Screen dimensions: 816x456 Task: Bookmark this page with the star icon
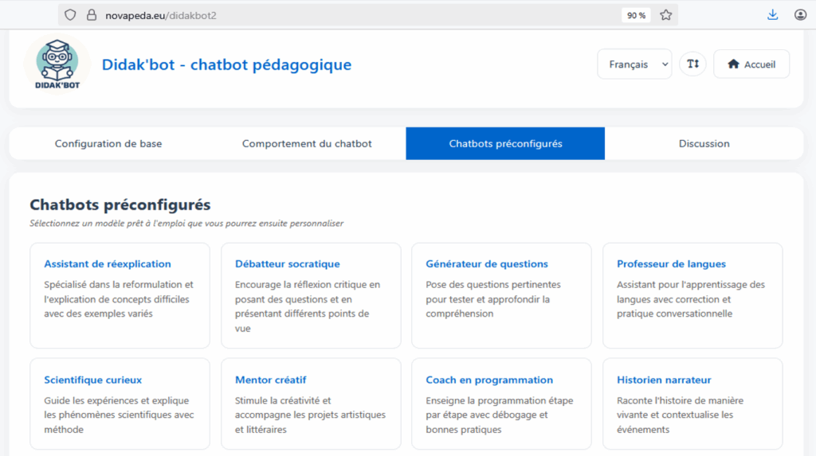(665, 15)
